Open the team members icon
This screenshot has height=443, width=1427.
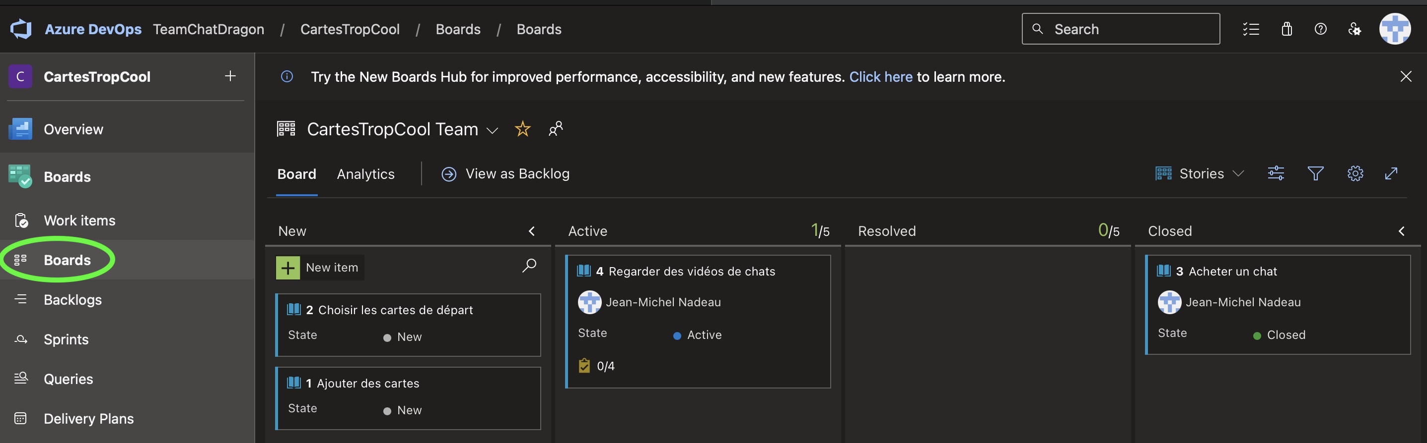point(556,129)
